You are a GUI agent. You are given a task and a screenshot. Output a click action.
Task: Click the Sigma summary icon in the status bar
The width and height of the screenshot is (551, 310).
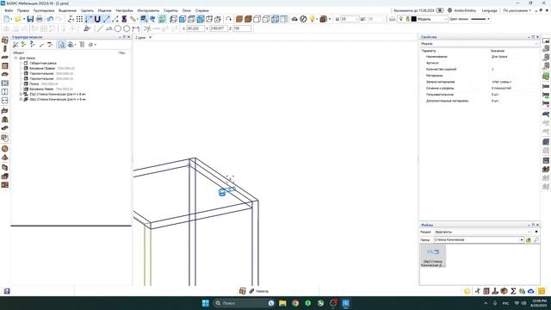pos(513,291)
